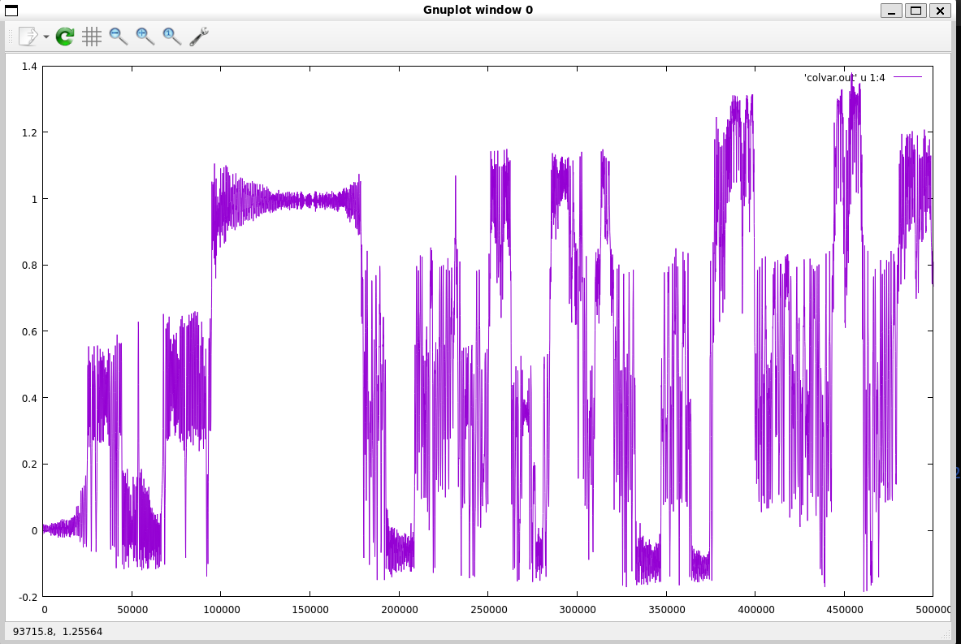Click the y-axis label -0.2
The width and height of the screenshot is (961, 644).
click(28, 597)
